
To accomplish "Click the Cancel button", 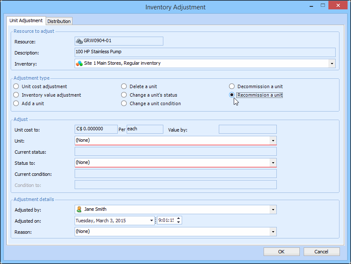I will point(321,252).
